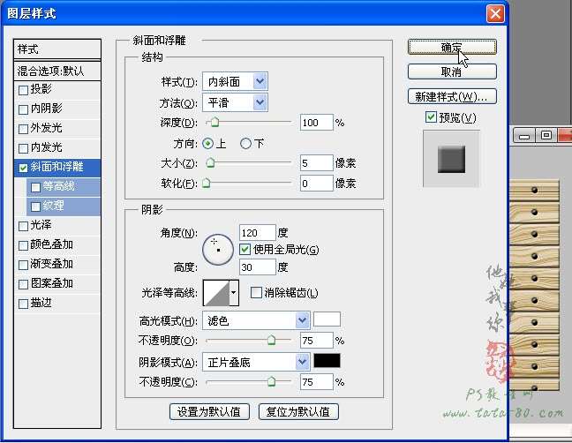Click the 软化(F) slider handle
This screenshot has width=572, height=443.
(x=207, y=183)
